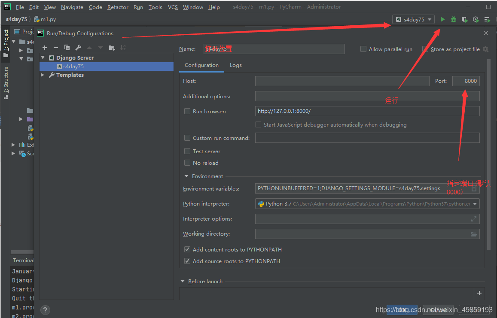Click m1.py breadcrumb in navigation bar
Screen dimensions: 497x318
point(46,19)
